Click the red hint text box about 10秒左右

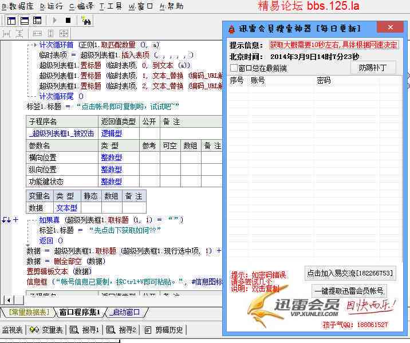click(334, 45)
